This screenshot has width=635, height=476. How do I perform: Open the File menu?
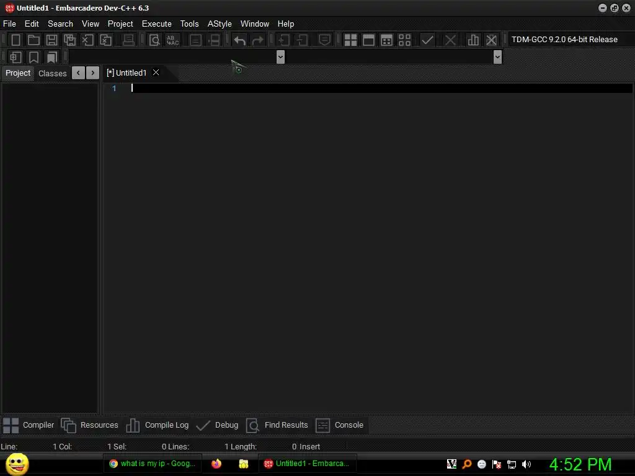tap(9, 24)
